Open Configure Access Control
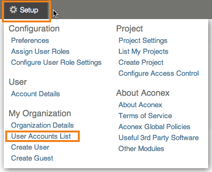 159,73
